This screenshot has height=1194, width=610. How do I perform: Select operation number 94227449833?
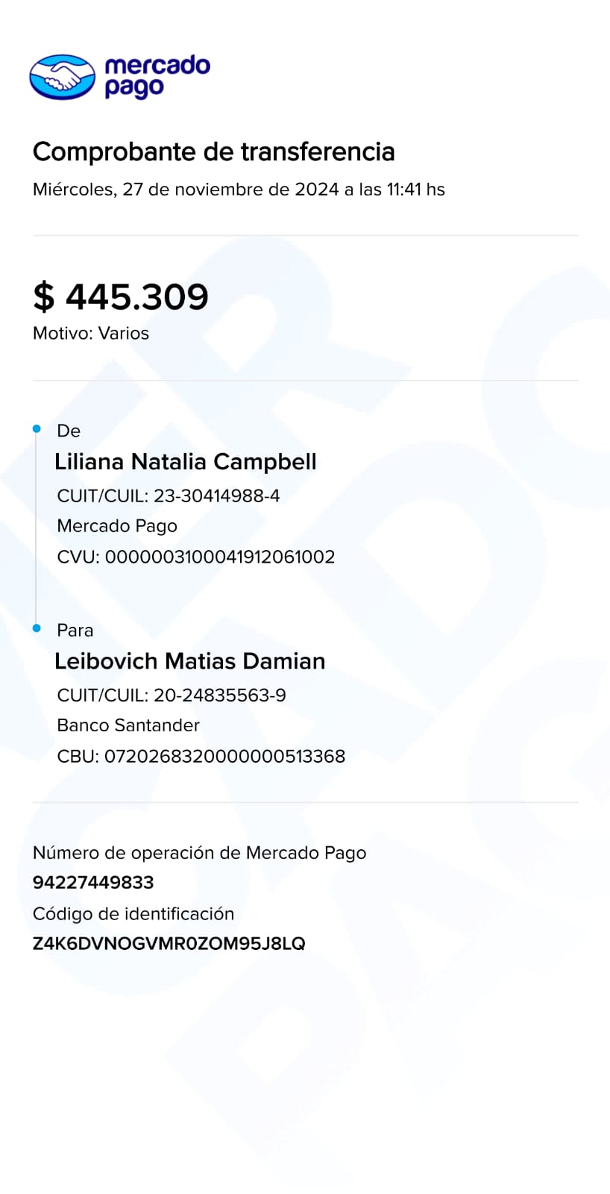click(93, 883)
